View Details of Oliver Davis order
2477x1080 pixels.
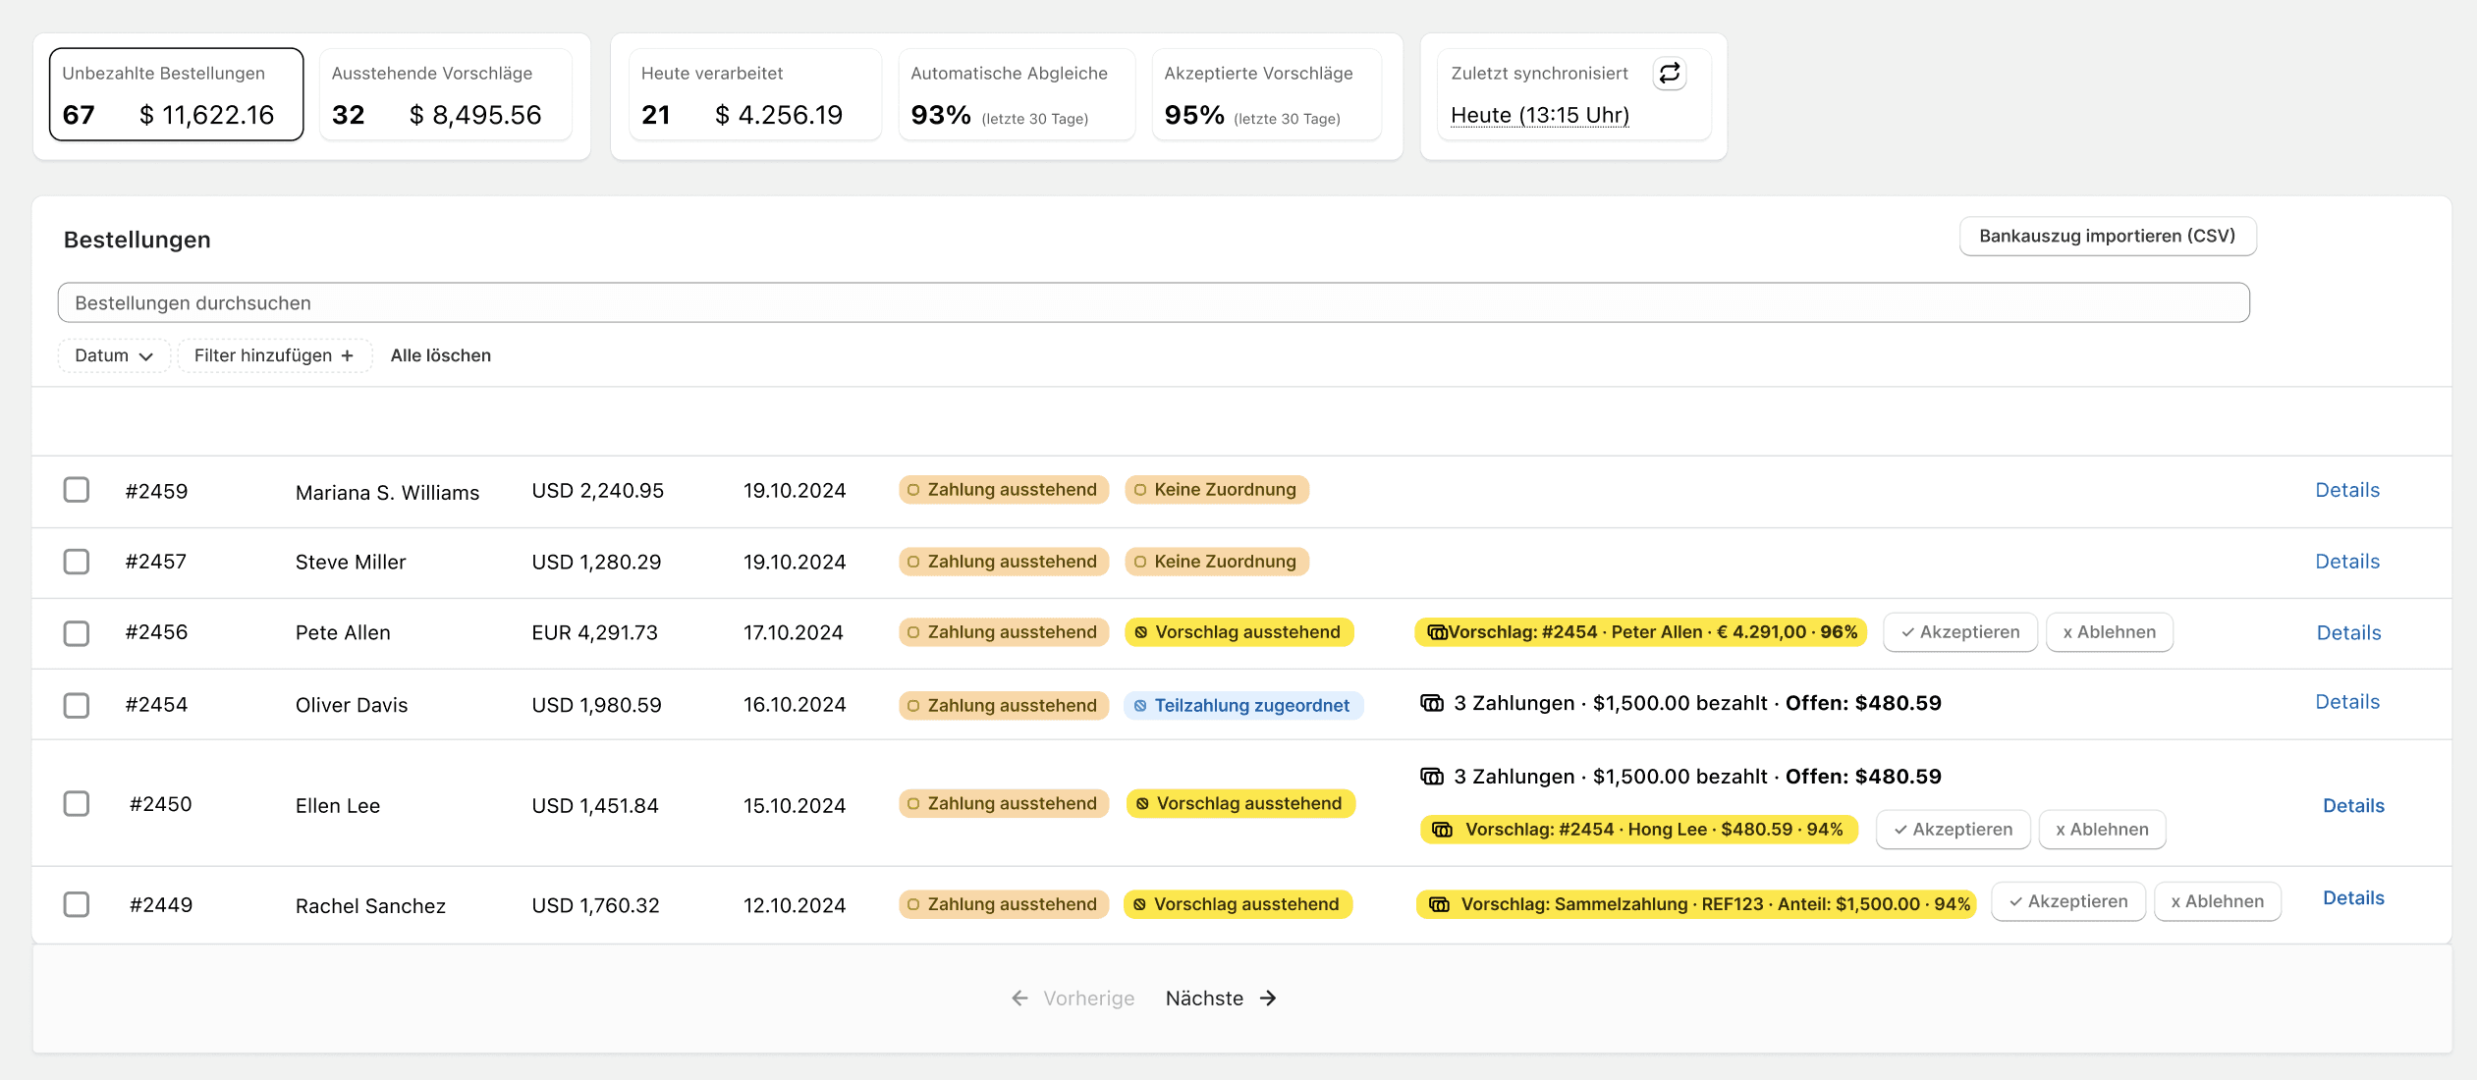point(2347,702)
